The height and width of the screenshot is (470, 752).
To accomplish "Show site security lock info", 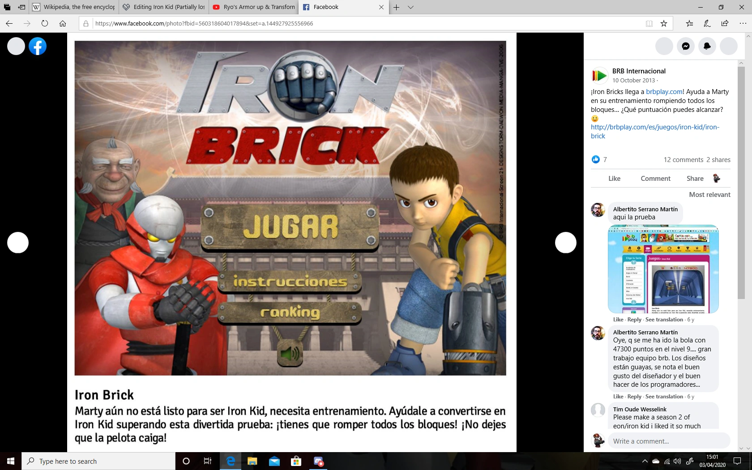I will tap(86, 23).
